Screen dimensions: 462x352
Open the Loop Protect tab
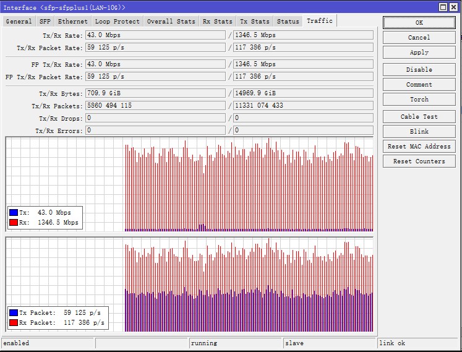click(x=118, y=21)
